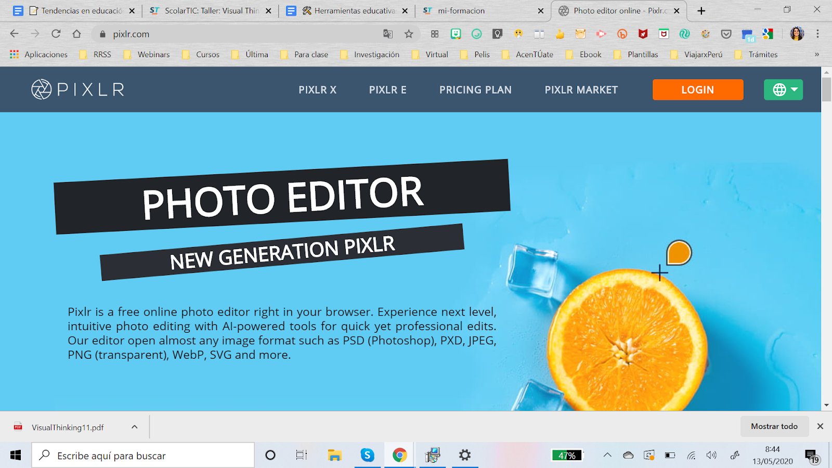
Task: Switch to the Tendencias en educación tab
Action: click(x=76, y=10)
